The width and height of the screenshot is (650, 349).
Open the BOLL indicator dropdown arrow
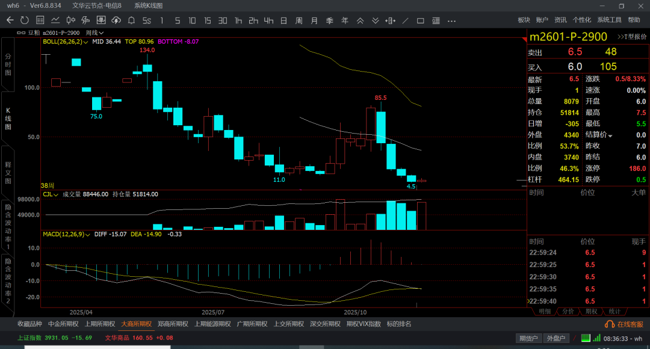pos(86,42)
